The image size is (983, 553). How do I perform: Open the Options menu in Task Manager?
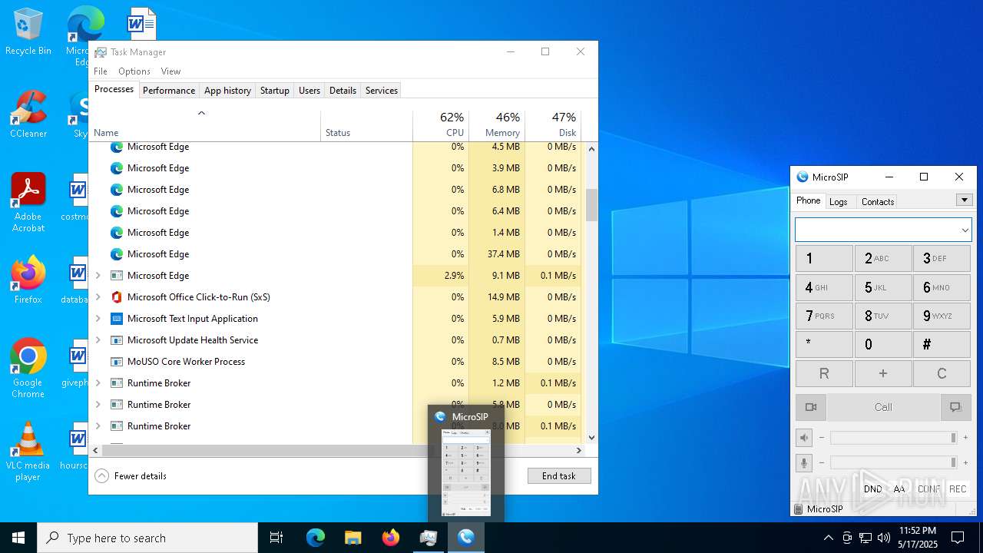[x=134, y=71]
